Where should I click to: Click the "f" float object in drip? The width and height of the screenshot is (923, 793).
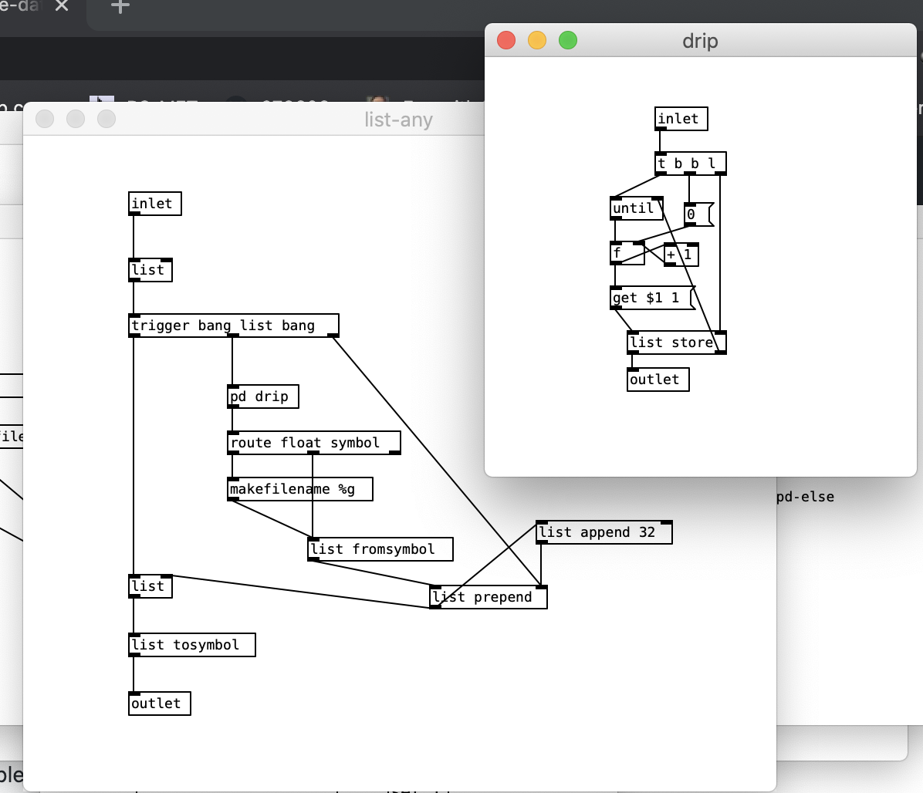pos(625,254)
